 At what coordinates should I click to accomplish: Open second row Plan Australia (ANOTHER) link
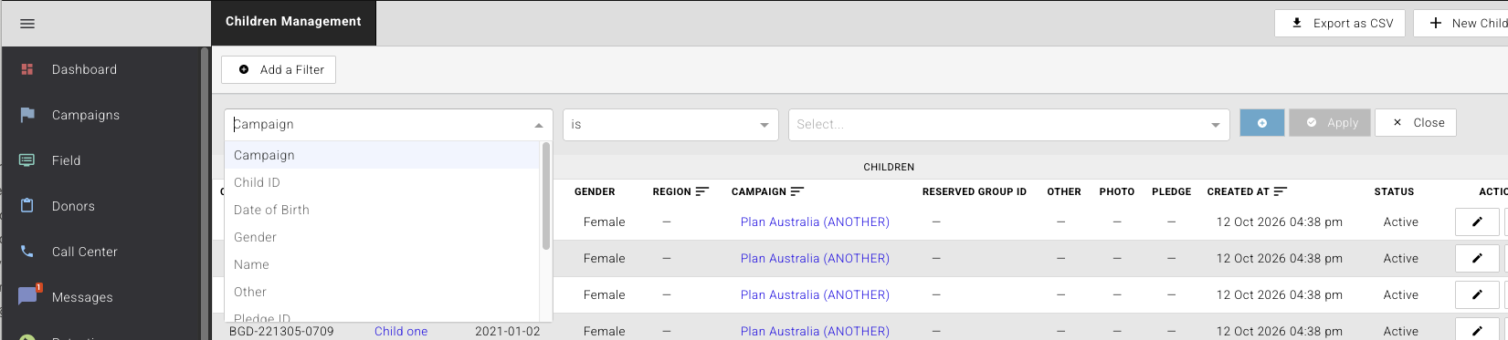tap(815, 258)
